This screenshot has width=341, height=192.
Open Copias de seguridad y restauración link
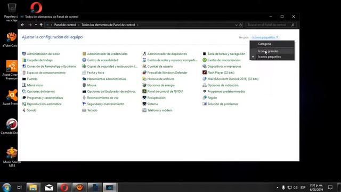click(112, 66)
